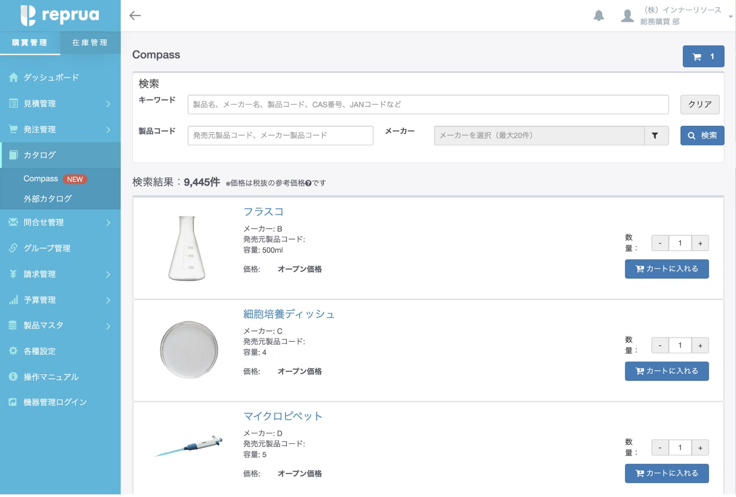This screenshot has height=497, width=736.
Task: Increase 細胞培養ディッシュ quantity
Action: click(x=700, y=345)
